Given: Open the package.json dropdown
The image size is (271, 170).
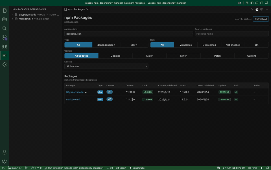Looking at the screenshot, I should [x=129, y=34].
